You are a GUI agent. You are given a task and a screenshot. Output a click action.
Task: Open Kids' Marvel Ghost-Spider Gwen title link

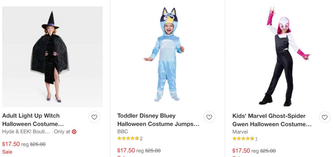(x=272, y=120)
